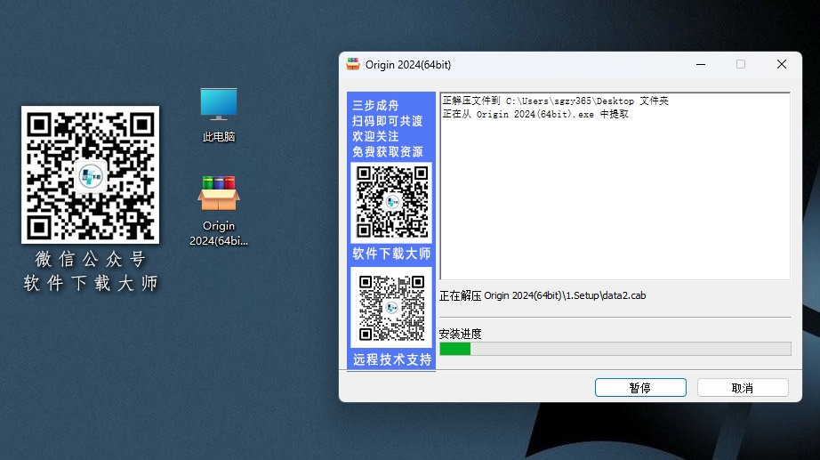Screen dimensions: 820x460
Task: Click inside the extraction log text area
Action: [x=614, y=205]
